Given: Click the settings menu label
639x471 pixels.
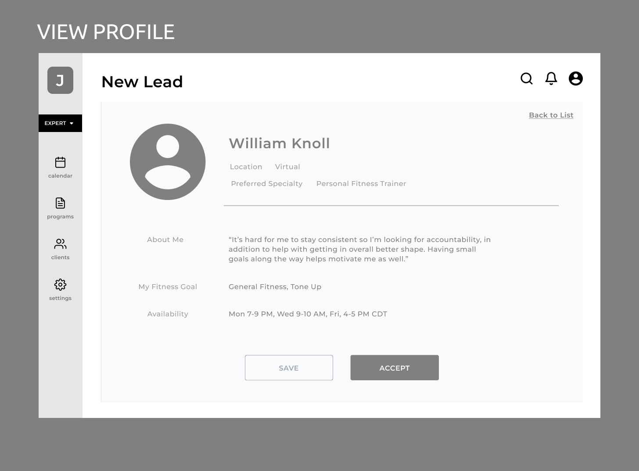Looking at the screenshot, I should point(60,298).
